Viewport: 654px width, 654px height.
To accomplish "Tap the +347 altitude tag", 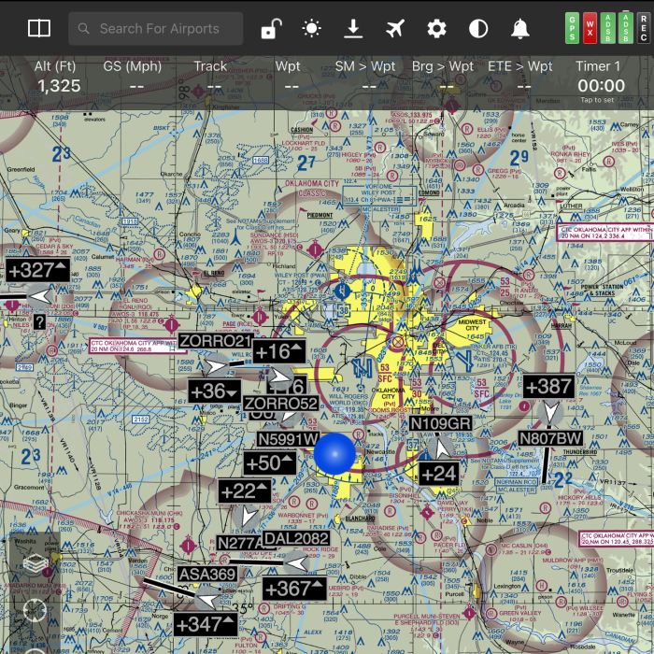I will coord(206,625).
